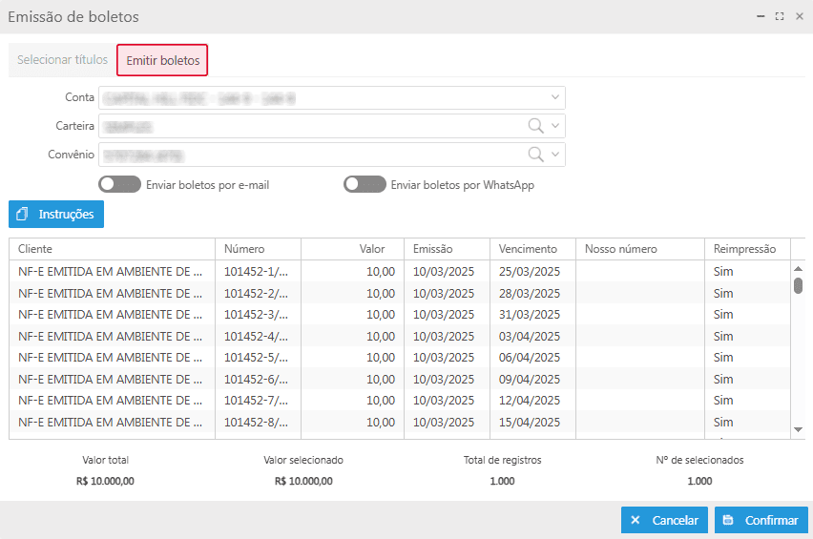Click the scroll up arrow in table

[798, 268]
